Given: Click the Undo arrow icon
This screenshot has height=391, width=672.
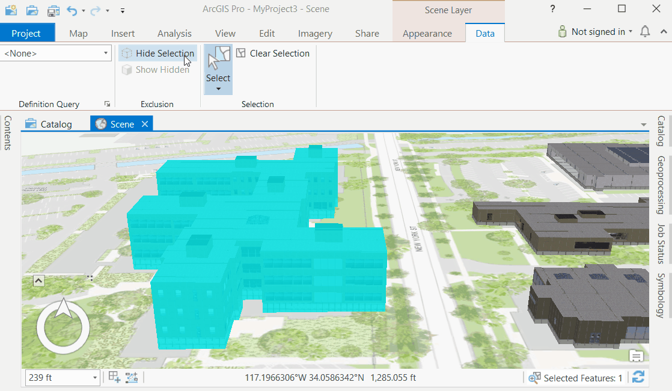Looking at the screenshot, I should pos(72,10).
